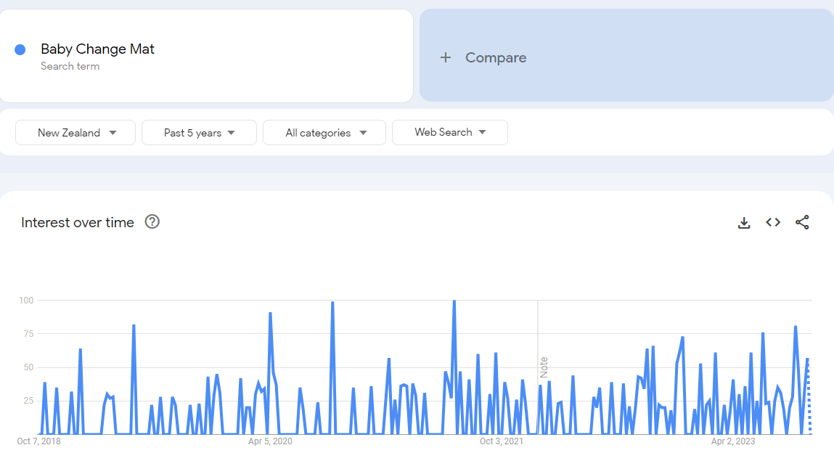Image resolution: width=834 pixels, height=461 pixels.
Task: Change the Past 5 years time range
Action: 199,132
